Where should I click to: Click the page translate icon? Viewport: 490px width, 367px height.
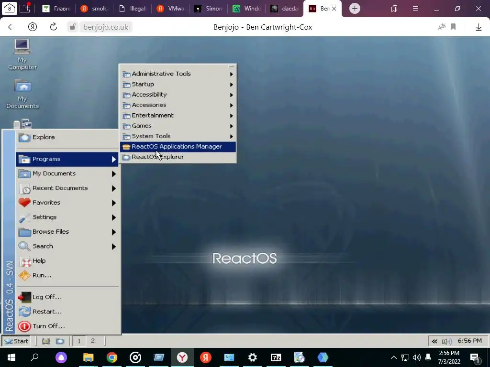click(x=442, y=27)
